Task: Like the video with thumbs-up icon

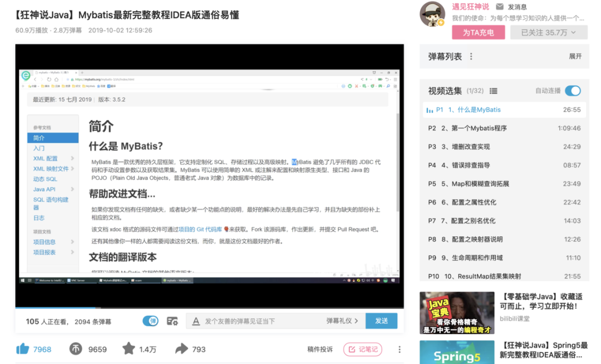Action: (23, 348)
